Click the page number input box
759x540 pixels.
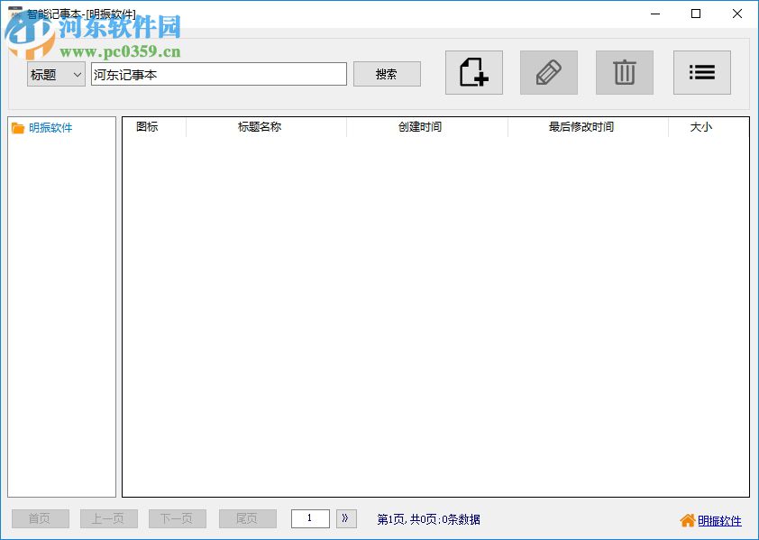pyautogui.click(x=310, y=518)
